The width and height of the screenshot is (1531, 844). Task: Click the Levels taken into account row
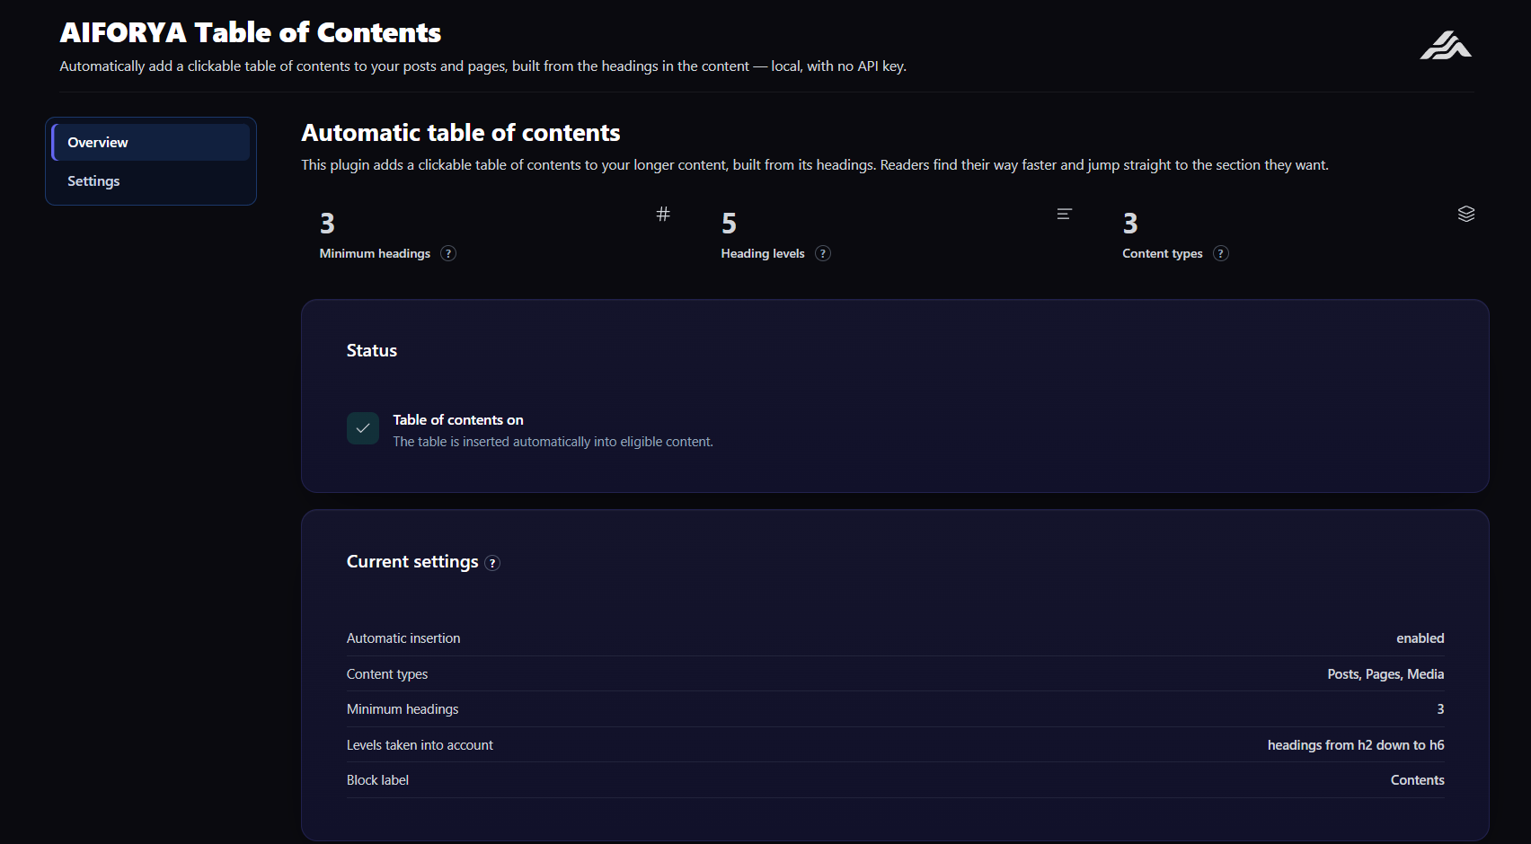(x=896, y=745)
